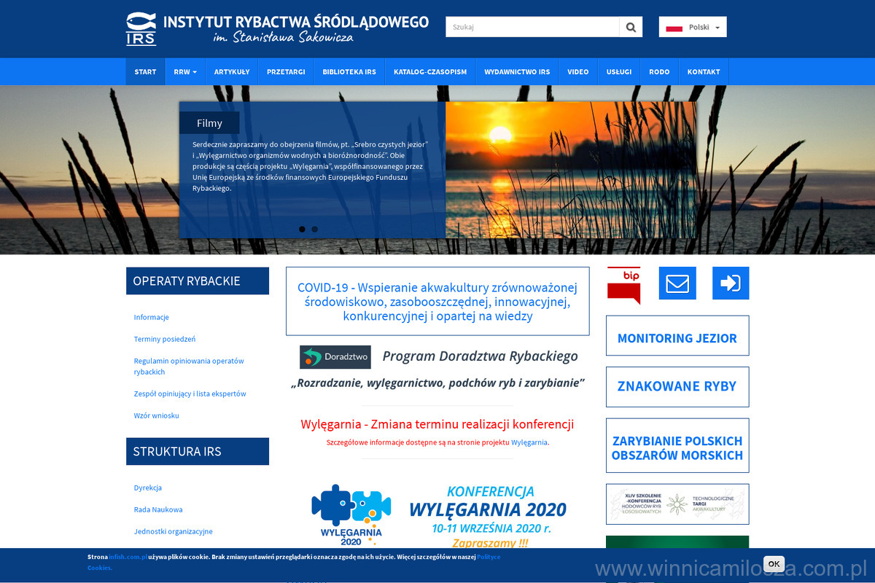Click the login arrow icon
The height and width of the screenshot is (583, 875).
730,283
